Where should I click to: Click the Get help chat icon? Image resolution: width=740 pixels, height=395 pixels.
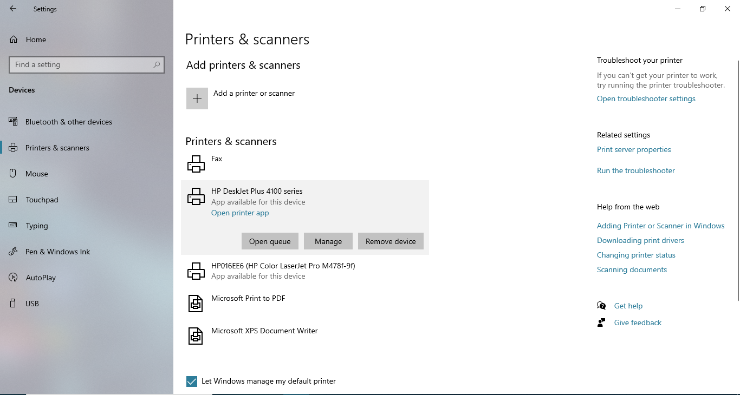pyautogui.click(x=601, y=306)
